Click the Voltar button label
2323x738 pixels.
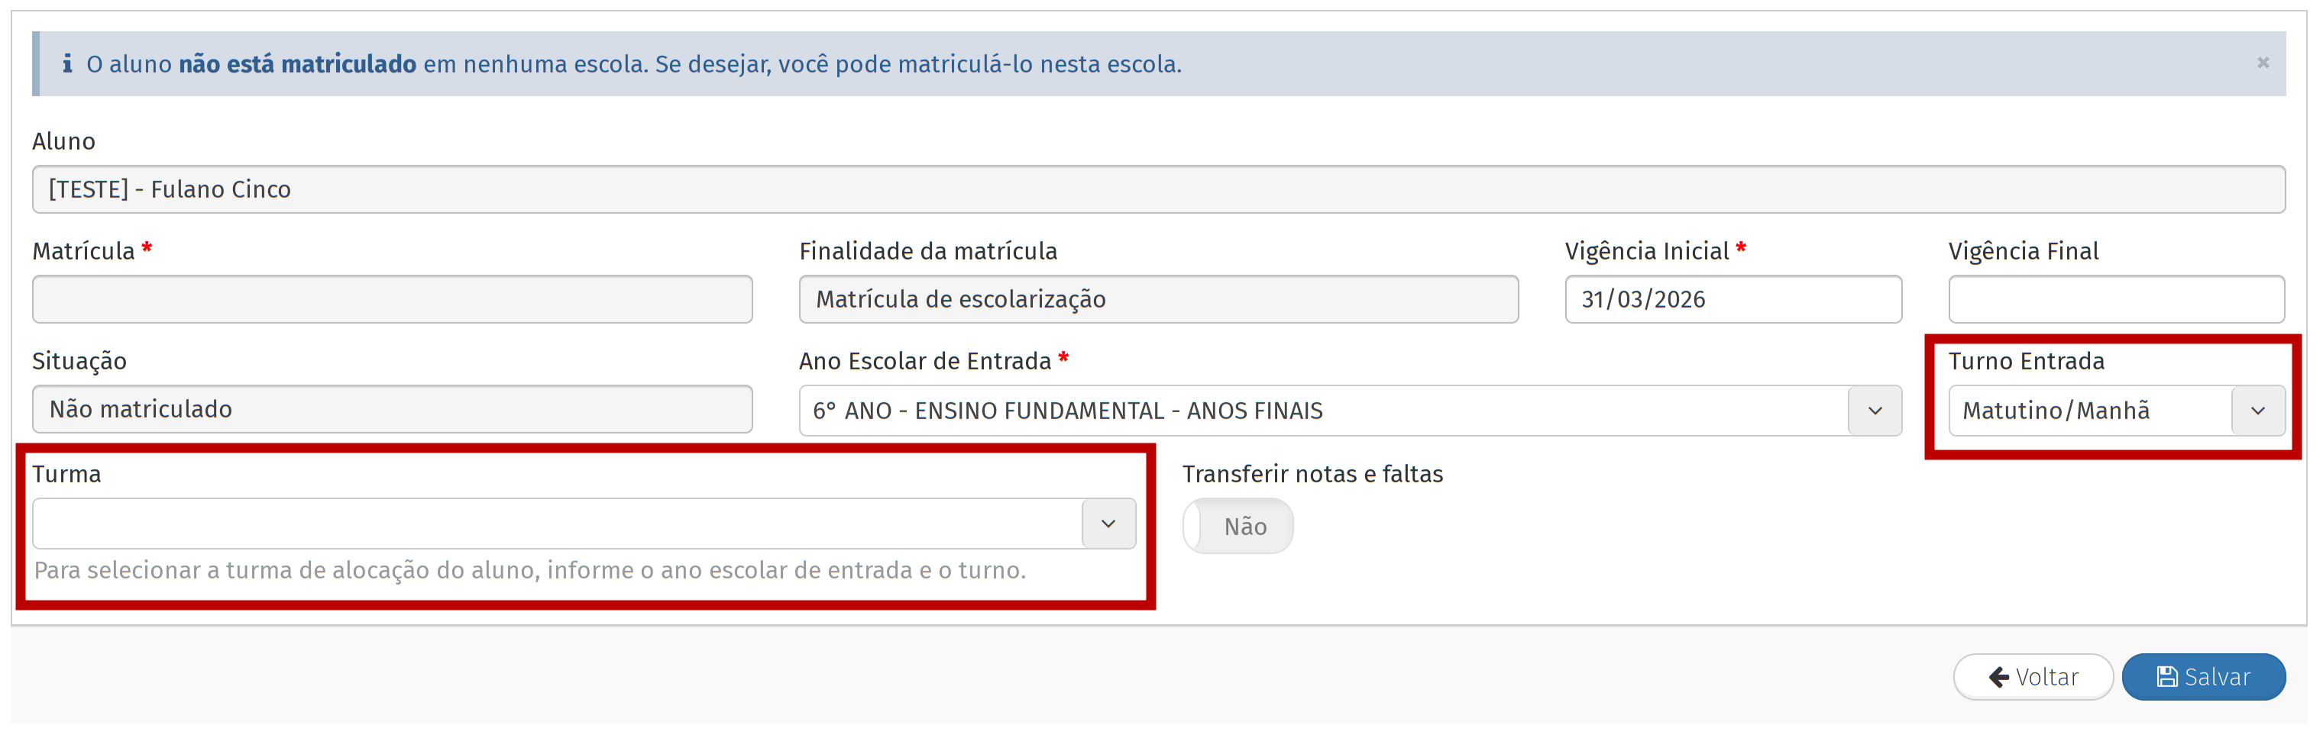2046,677
